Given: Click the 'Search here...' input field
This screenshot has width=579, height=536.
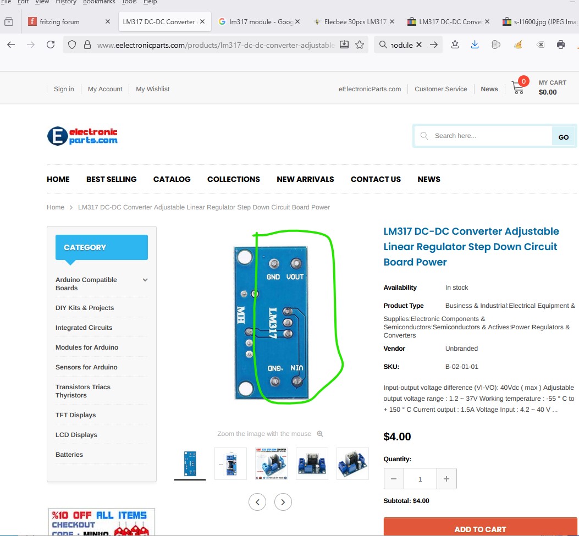Looking at the screenshot, I should tap(489, 136).
